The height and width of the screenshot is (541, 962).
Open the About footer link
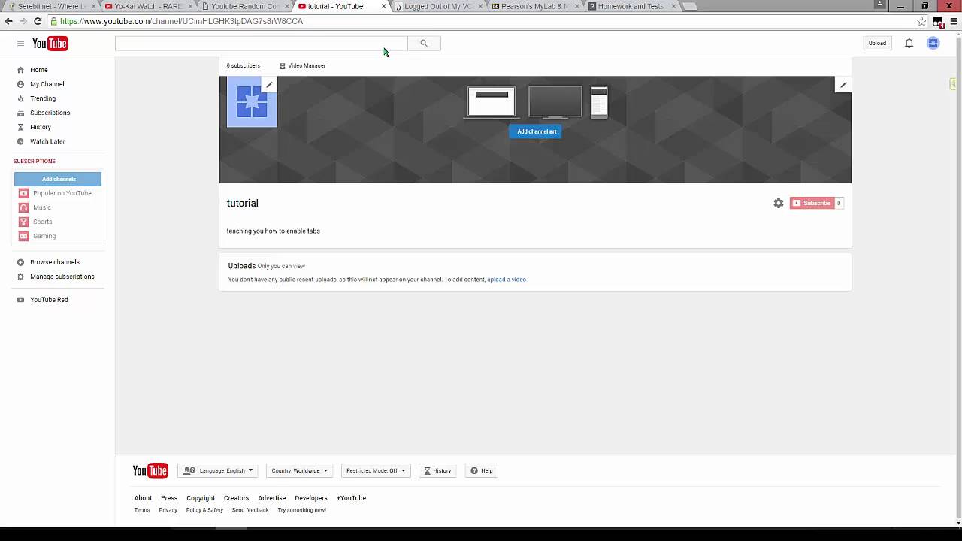point(143,498)
